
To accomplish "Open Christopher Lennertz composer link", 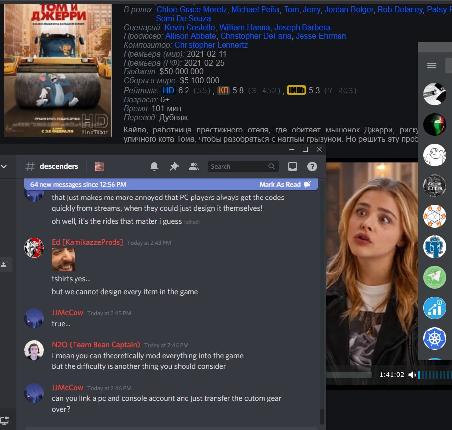I will click(211, 45).
